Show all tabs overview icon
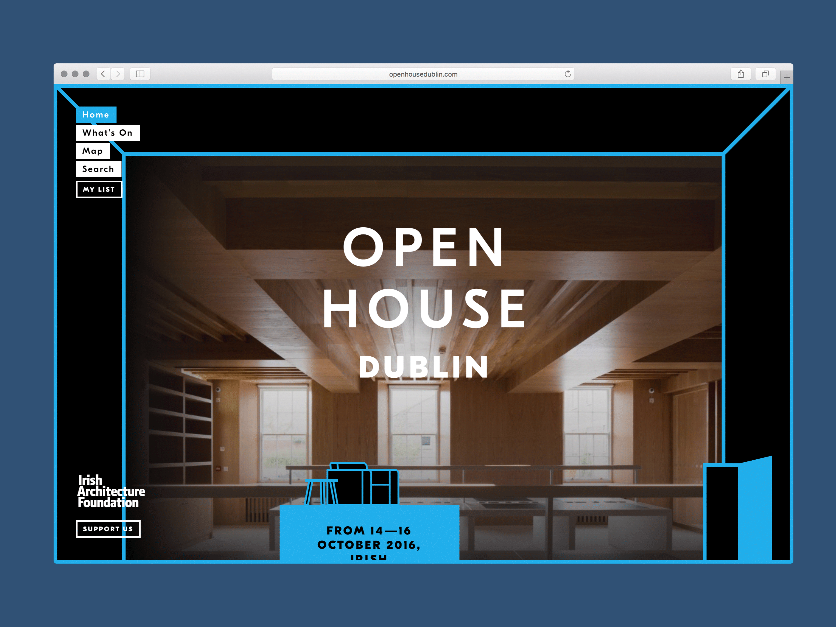The image size is (836, 627). (765, 74)
